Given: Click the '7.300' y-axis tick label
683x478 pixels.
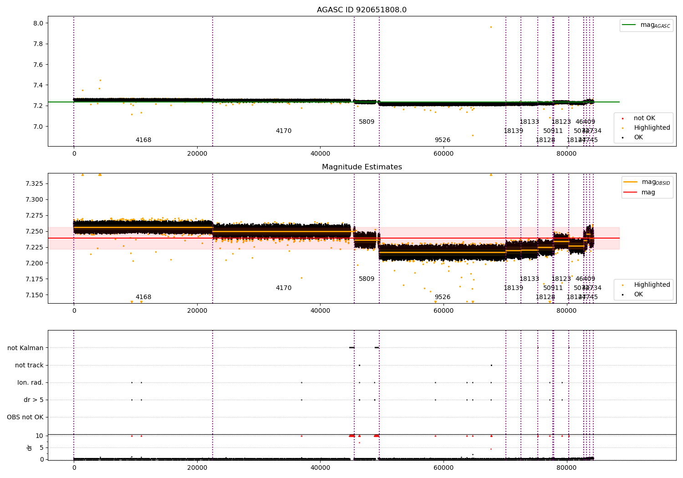Looking at the screenshot, I should pos(35,199).
